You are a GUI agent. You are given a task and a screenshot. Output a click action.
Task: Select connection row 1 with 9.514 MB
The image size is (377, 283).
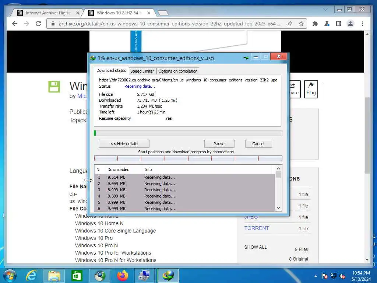click(x=185, y=177)
